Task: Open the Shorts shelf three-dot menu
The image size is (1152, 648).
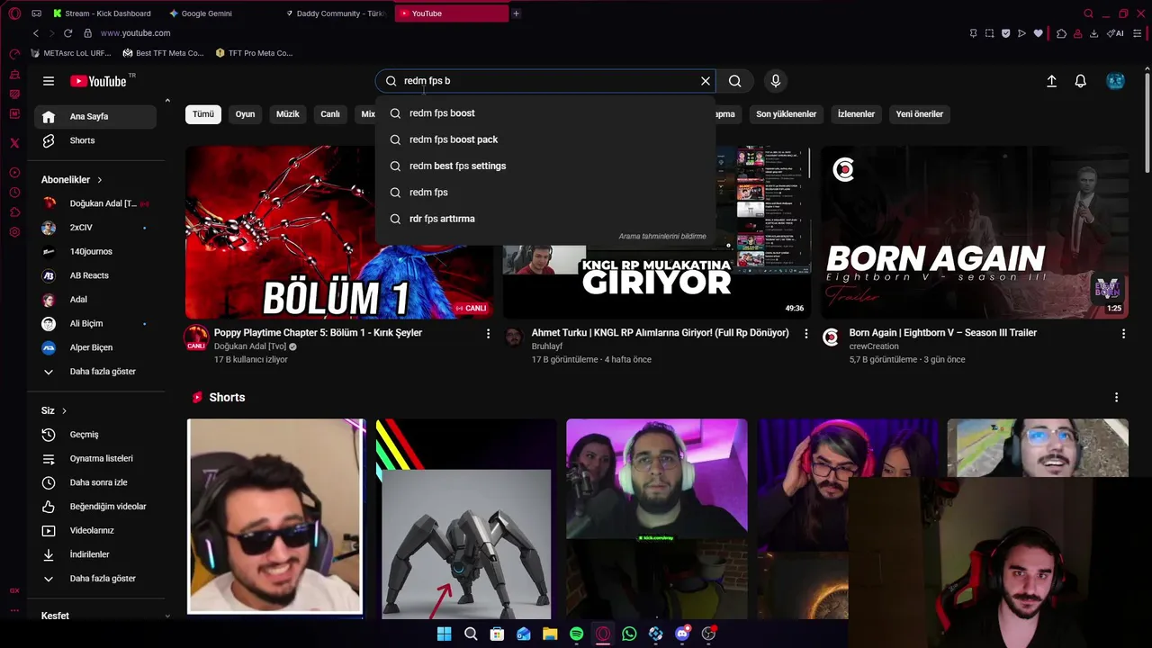Action: tap(1117, 398)
